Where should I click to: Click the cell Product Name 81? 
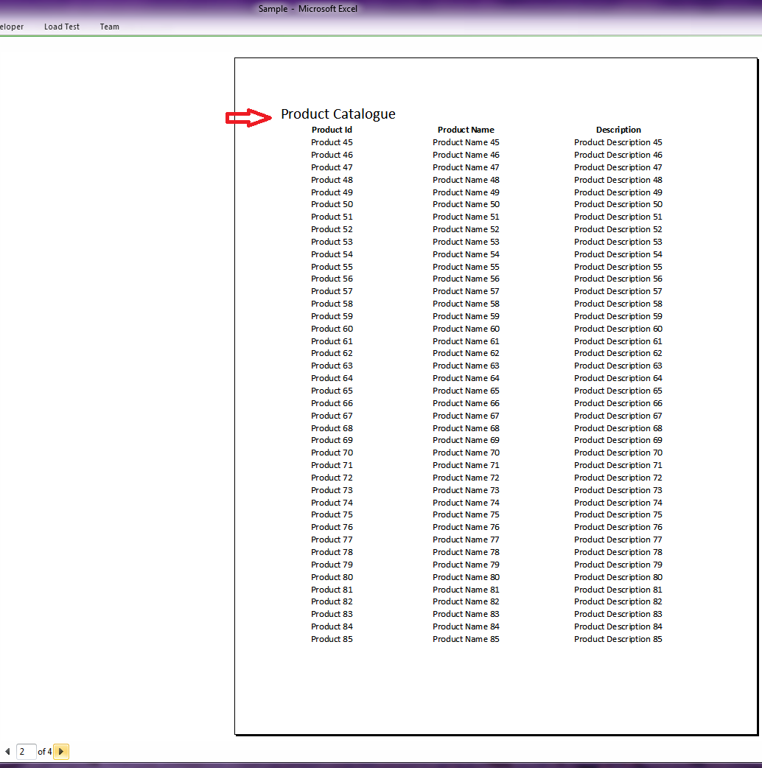pyautogui.click(x=466, y=590)
